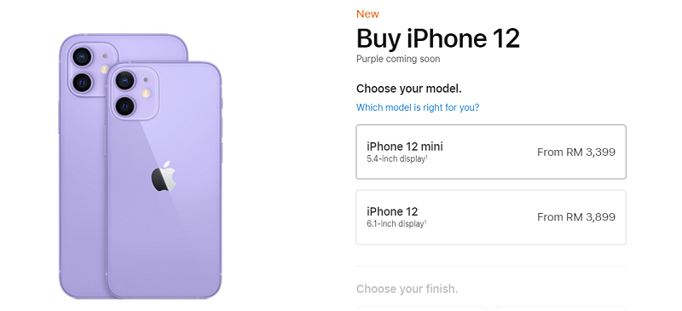Click the footnote marker after '6.1-inch display'
Screen dimensions: 682x311
coord(425,222)
